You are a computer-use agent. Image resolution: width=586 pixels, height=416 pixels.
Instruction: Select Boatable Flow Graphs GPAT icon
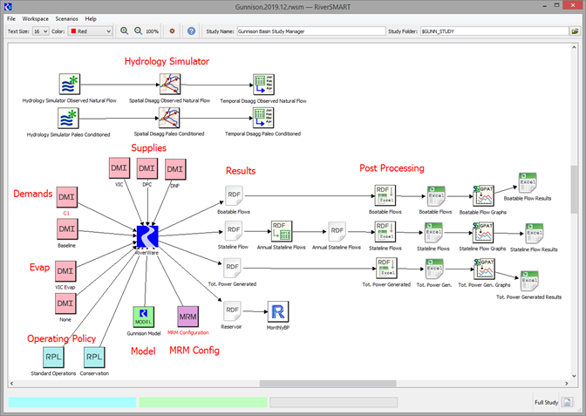pos(482,194)
